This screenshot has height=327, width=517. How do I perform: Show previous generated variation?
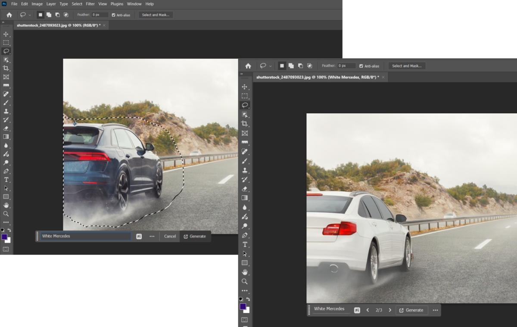pos(368,310)
